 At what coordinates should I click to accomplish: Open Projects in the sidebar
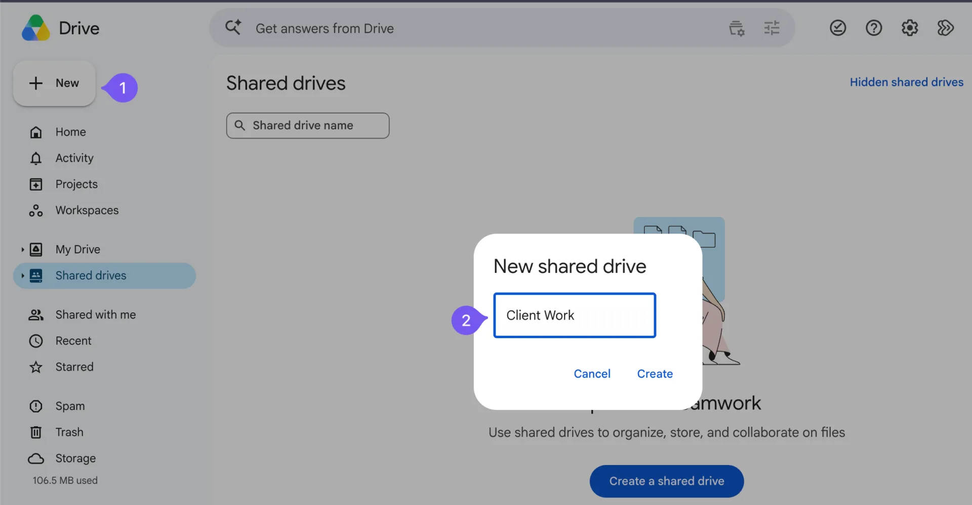(x=76, y=184)
